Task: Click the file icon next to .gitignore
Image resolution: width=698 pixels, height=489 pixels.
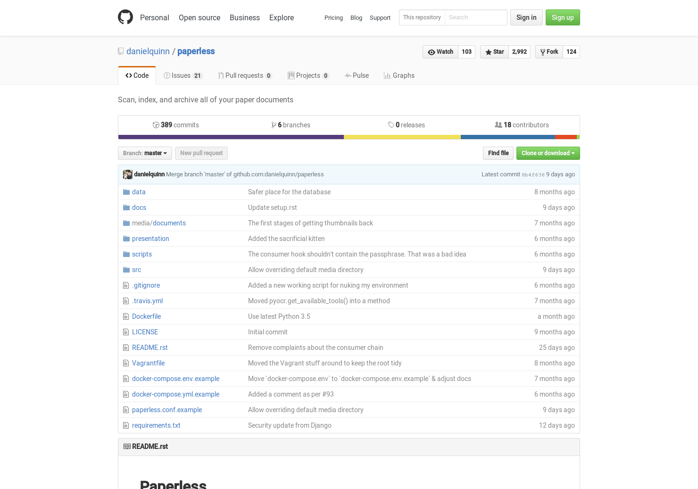Action: (x=126, y=285)
